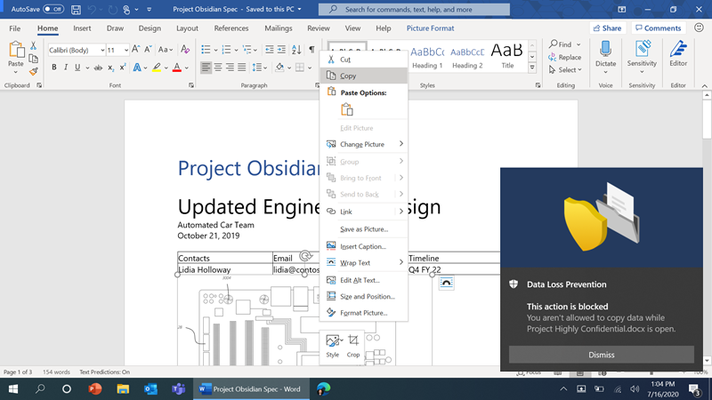Click the Dictate microphone icon
The height and width of the screenshot is (400, 712).
(605, 49)
